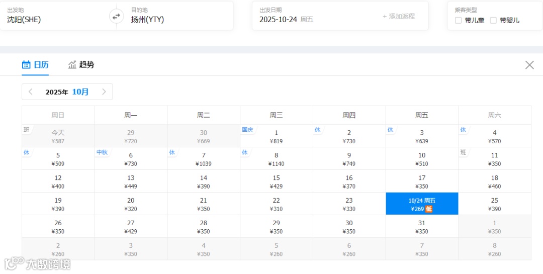543x274 pixels.
Task: Select October 28 priced ¥350
Action: [204, 226]
